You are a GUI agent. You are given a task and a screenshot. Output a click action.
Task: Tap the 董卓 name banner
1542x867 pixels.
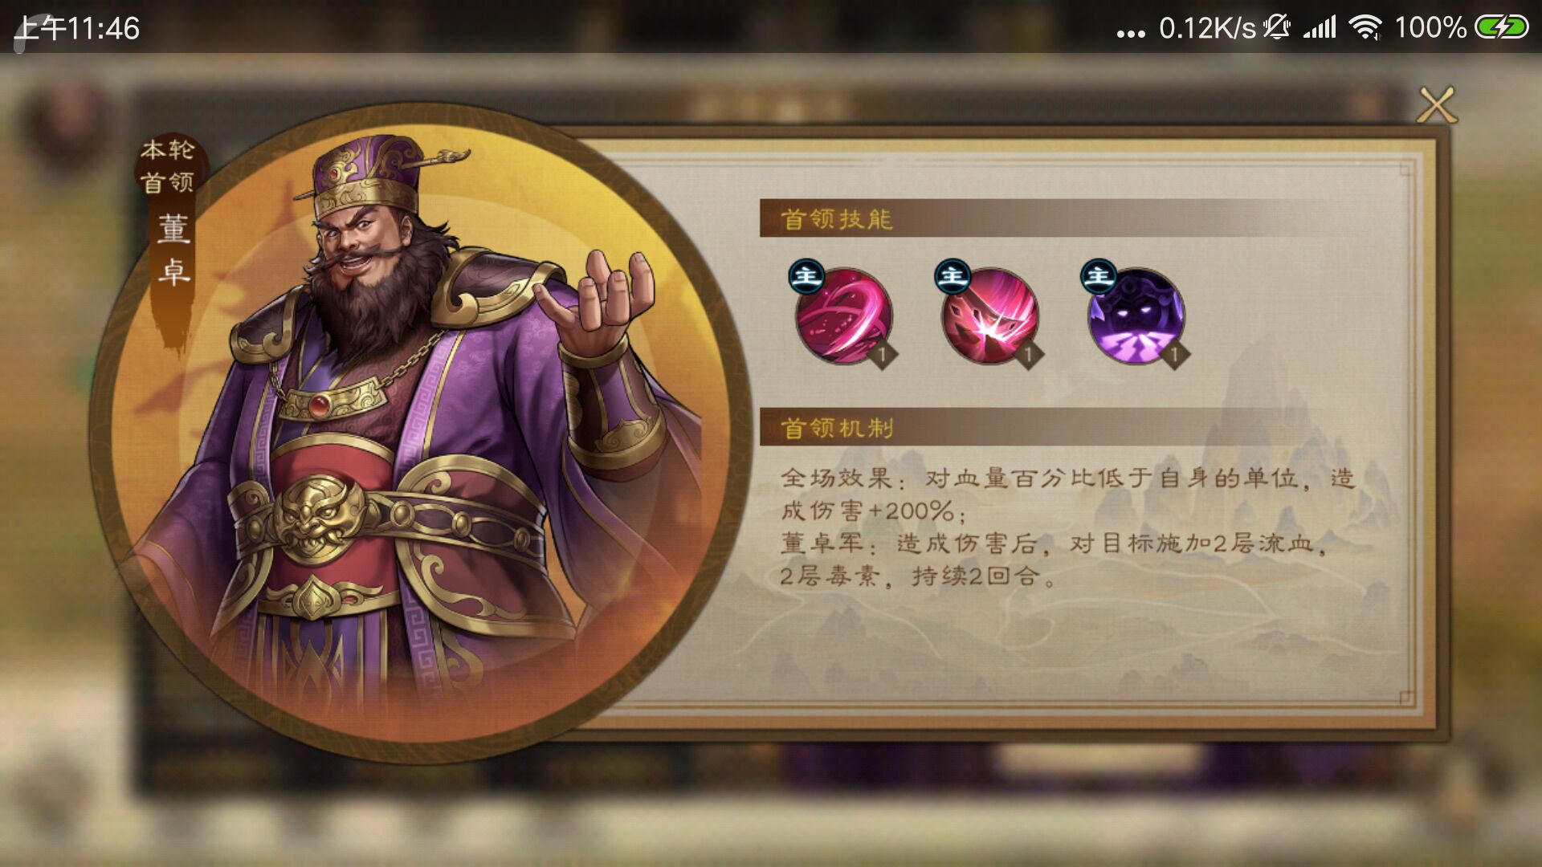point(173,250)
